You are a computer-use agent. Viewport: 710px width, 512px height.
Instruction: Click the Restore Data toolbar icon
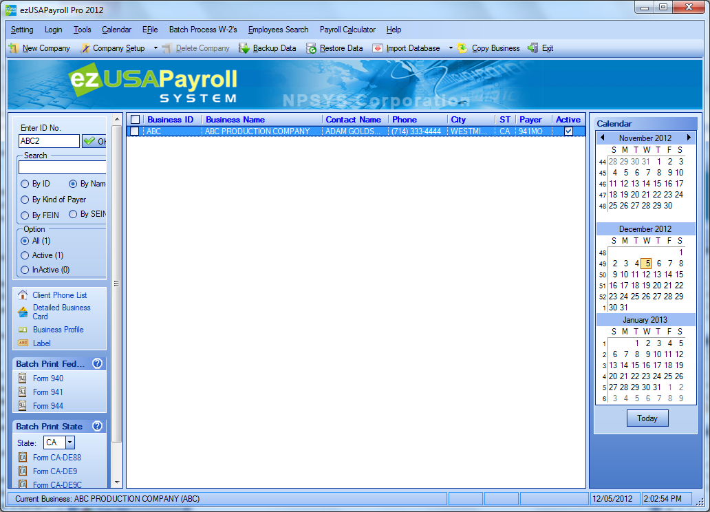(x=311, y=48)
